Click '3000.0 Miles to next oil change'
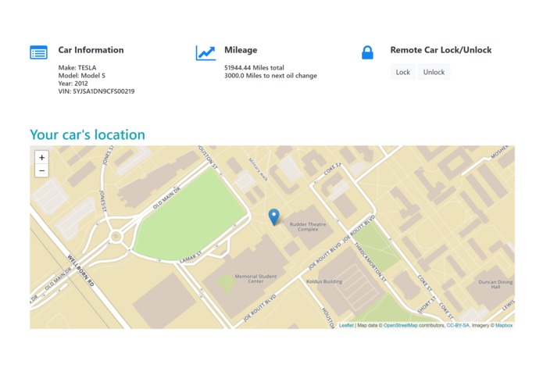 (270, 76)
